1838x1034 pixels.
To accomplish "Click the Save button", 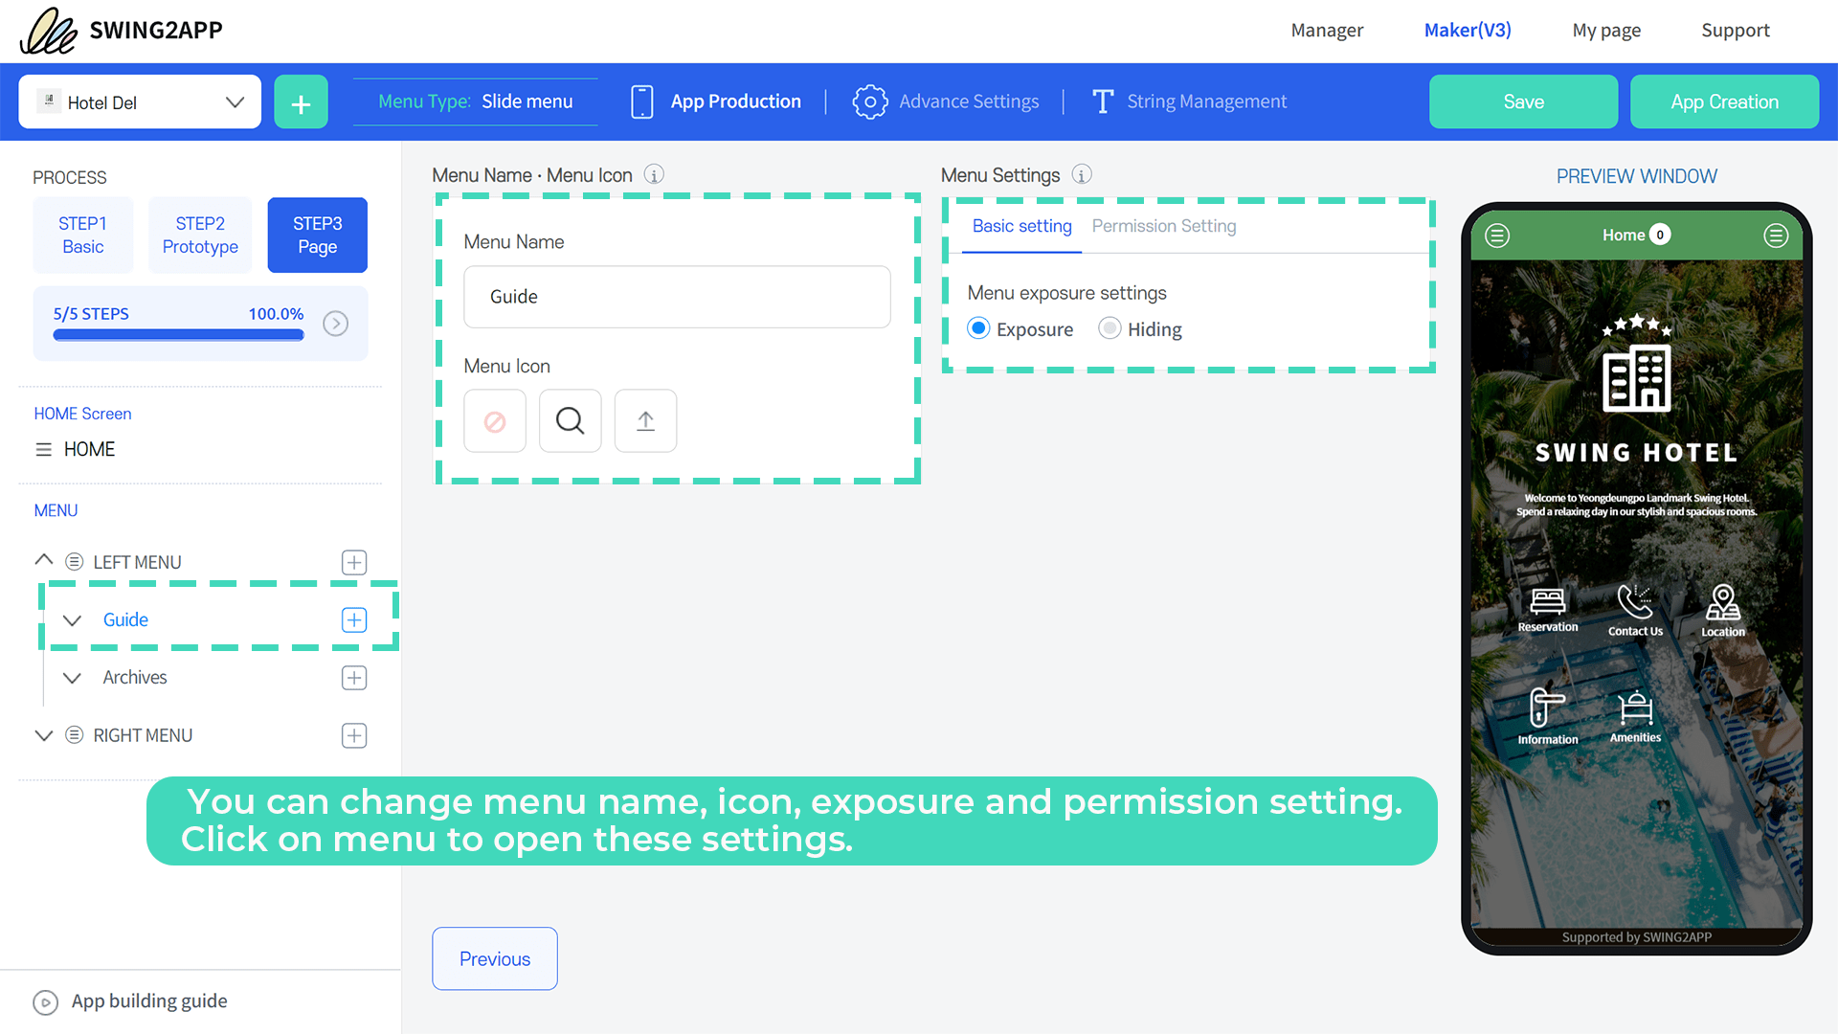I will (1523, 101).
